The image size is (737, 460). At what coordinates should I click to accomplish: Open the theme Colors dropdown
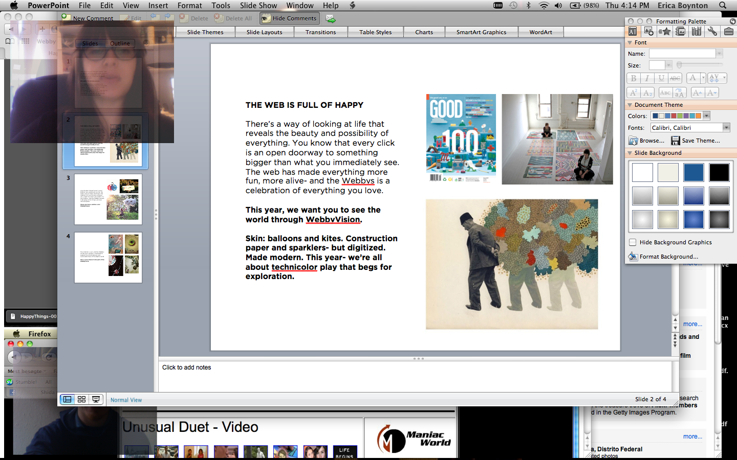(706, 116)
